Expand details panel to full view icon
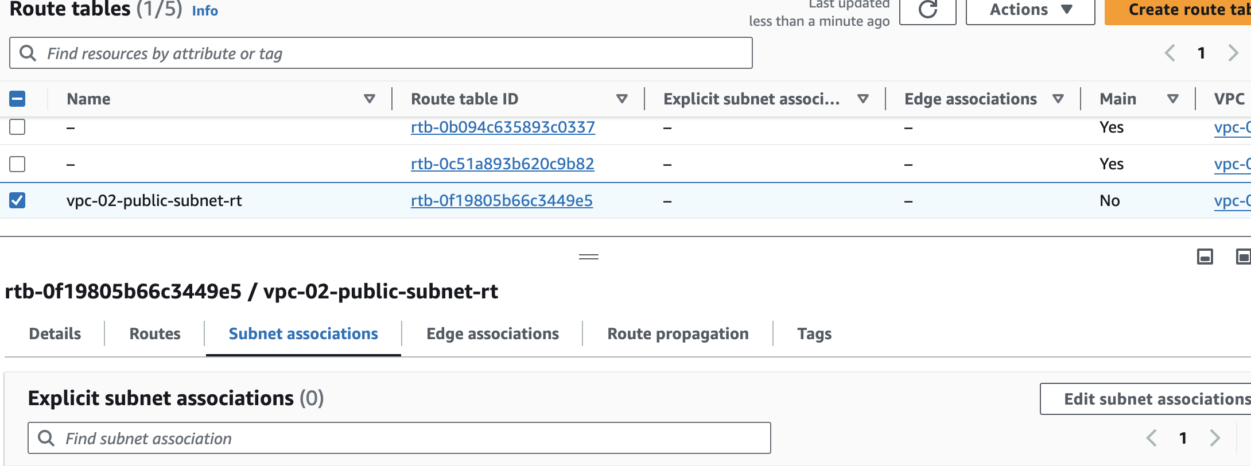1251x466 pixels. point(1242,257)
